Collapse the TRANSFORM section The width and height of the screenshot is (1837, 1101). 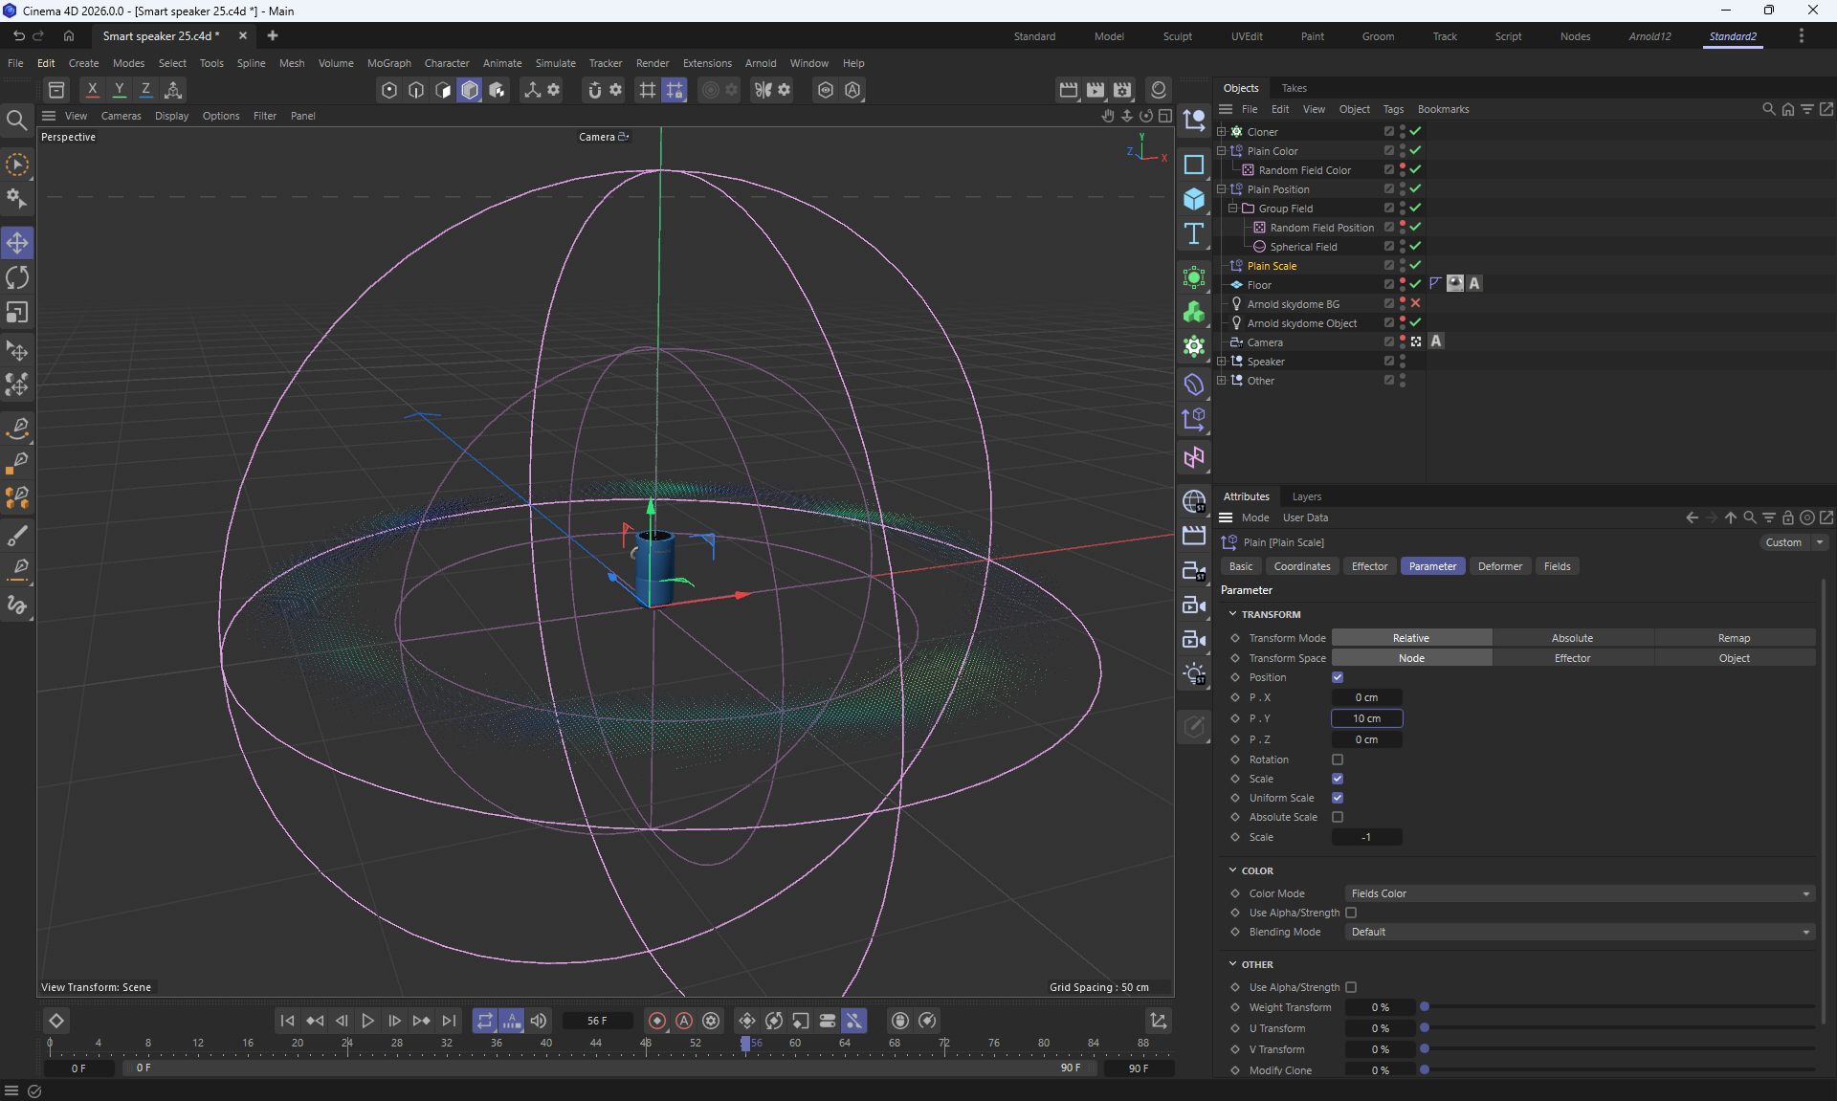(1233, 614)
